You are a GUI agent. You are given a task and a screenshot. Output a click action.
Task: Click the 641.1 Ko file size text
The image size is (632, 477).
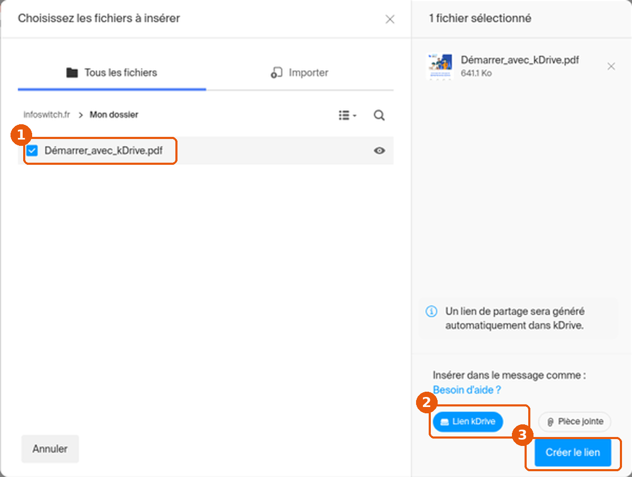pos(476,74)
